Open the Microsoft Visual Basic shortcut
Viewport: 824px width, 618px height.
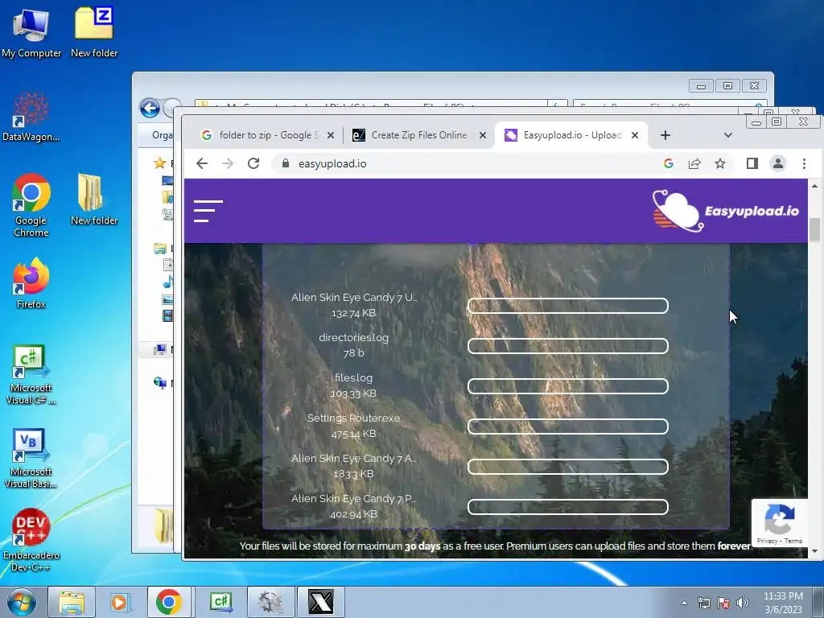[x=31, y=459]
